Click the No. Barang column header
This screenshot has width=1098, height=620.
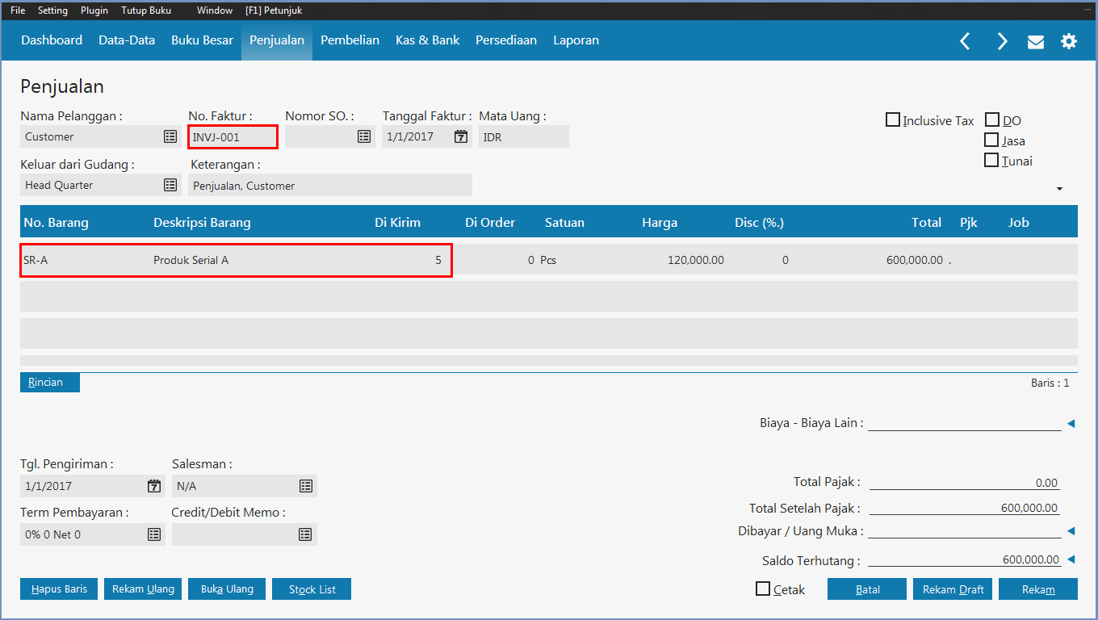click(57, 222)
